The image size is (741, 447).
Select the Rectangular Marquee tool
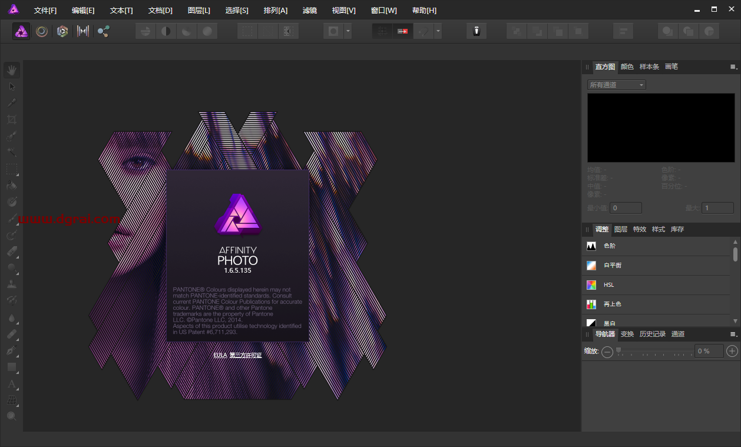pyautogui.click(x=12, y=169)
